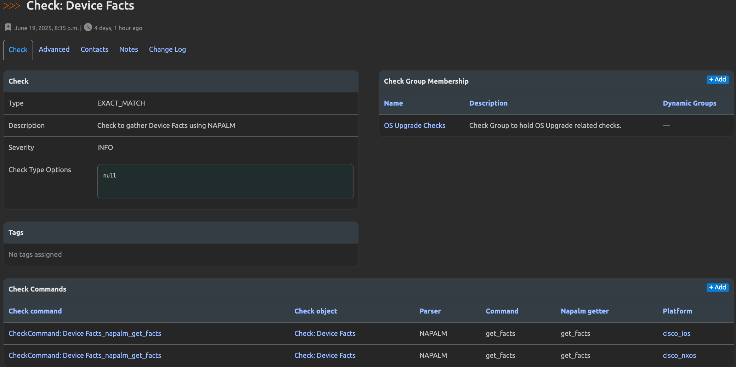Image resolution: width=736 pixels, height=367 pixels.
Task: Click the orange breadcrumb chevrons icon
Action: [x=11, y=6]
